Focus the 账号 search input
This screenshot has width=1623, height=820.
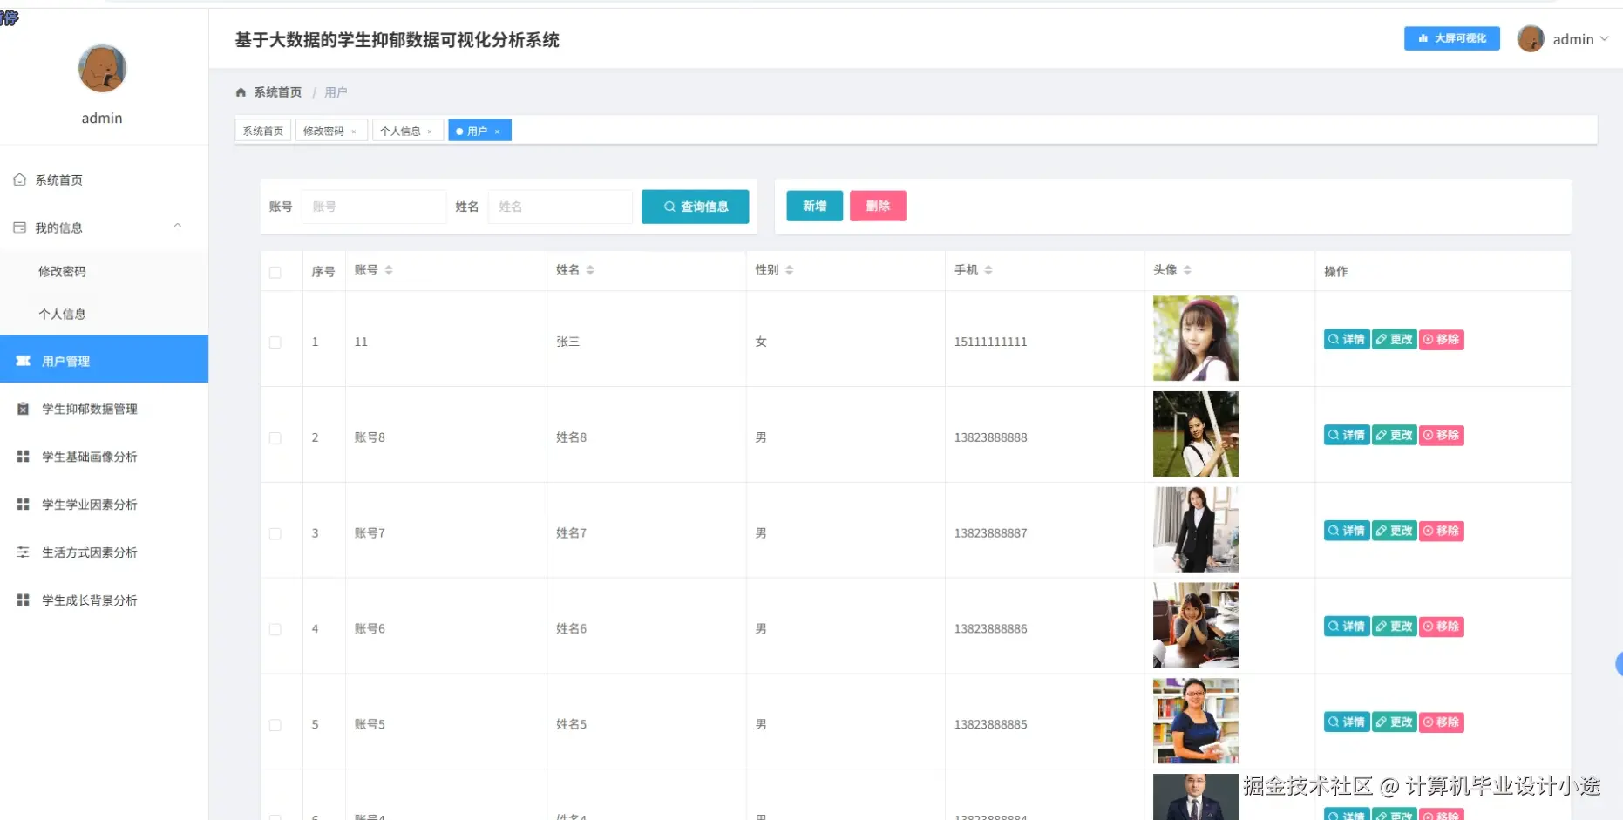[374, 207]
